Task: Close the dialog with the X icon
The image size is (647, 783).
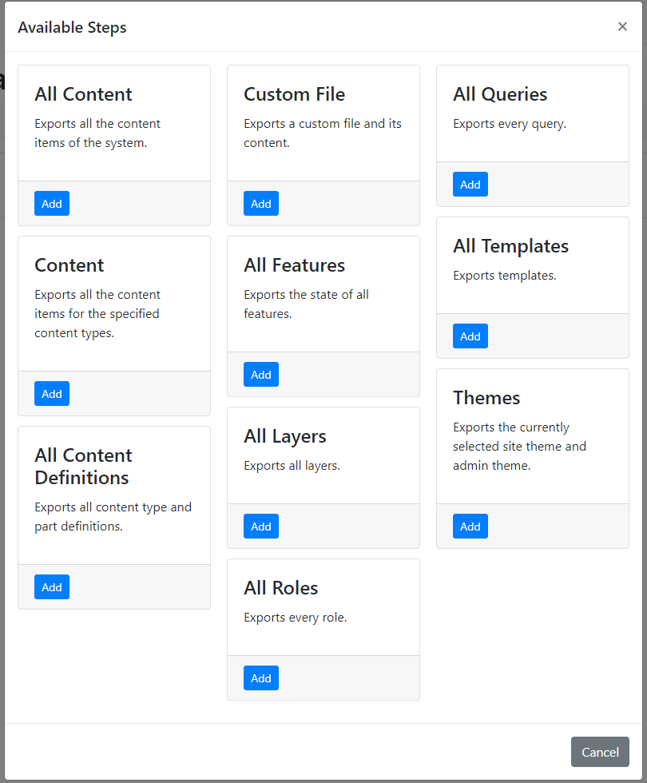Action: [x=622, y=26]
